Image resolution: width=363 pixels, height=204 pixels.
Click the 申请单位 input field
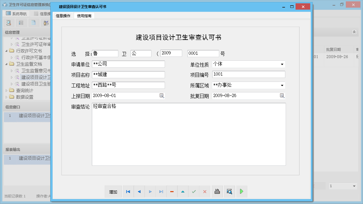pos(128,64)
